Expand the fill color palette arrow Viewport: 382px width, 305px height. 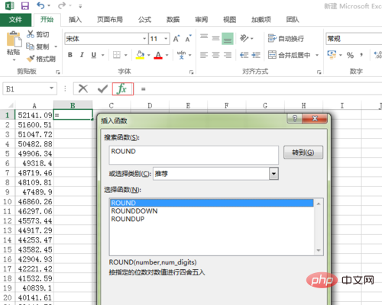pos(149,55)
